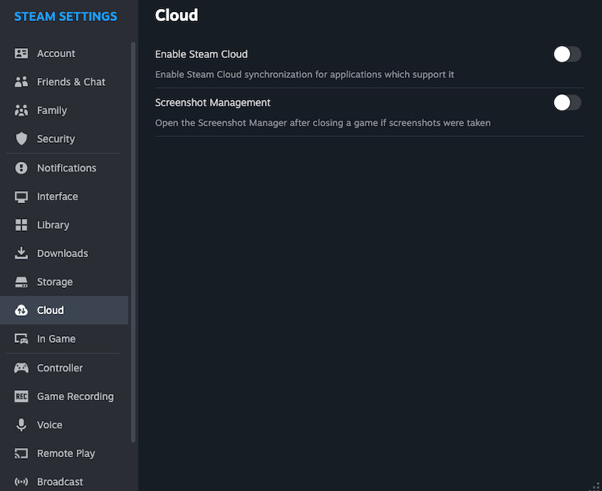Open Friends & Chat settings label
Screen dimensions: 602x491
coord(71,82)
